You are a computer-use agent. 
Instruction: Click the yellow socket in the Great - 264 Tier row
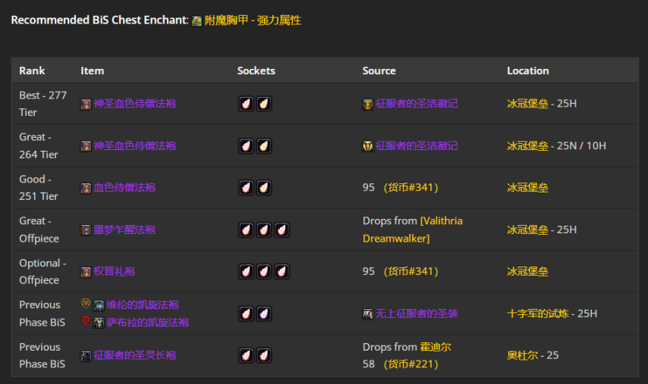[263, 146]
